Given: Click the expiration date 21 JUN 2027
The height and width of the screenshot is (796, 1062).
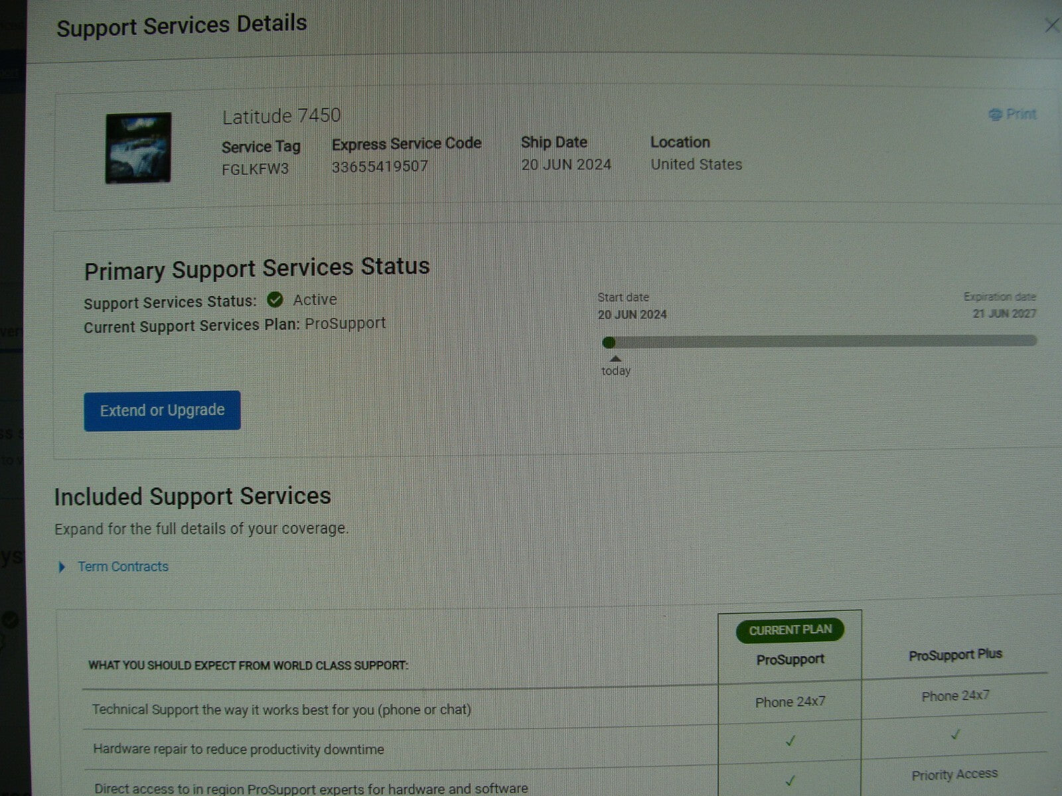Looking at the screenshot, I should pos(1004,313).
